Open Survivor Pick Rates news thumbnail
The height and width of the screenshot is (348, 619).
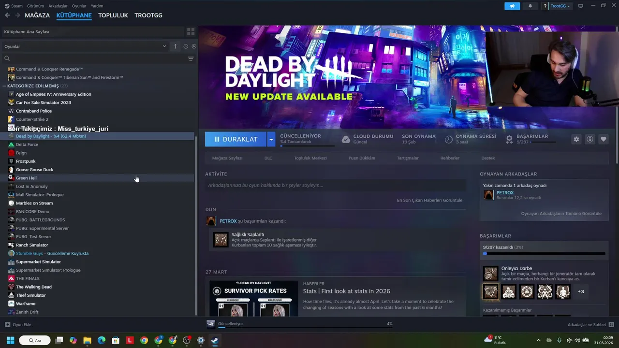tap(254, 299)
